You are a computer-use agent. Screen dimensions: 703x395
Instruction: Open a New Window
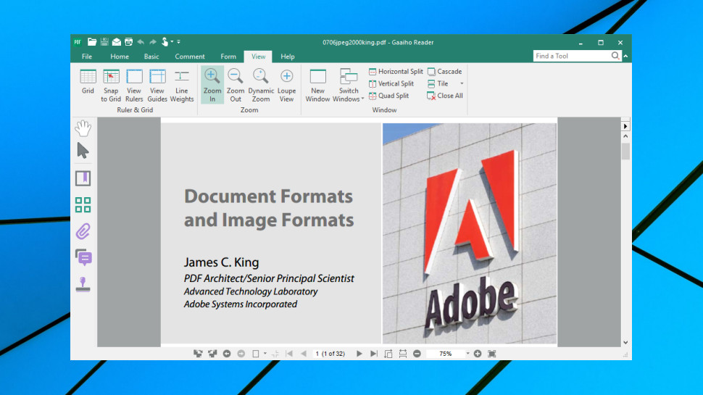coord(317,86)
